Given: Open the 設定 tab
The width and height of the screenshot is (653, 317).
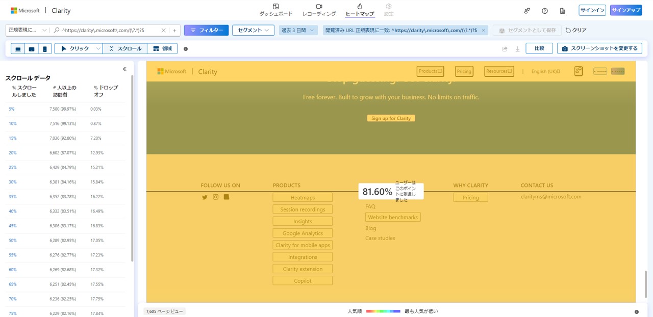Looking at the screenshot, I should [x=389, y=10].
